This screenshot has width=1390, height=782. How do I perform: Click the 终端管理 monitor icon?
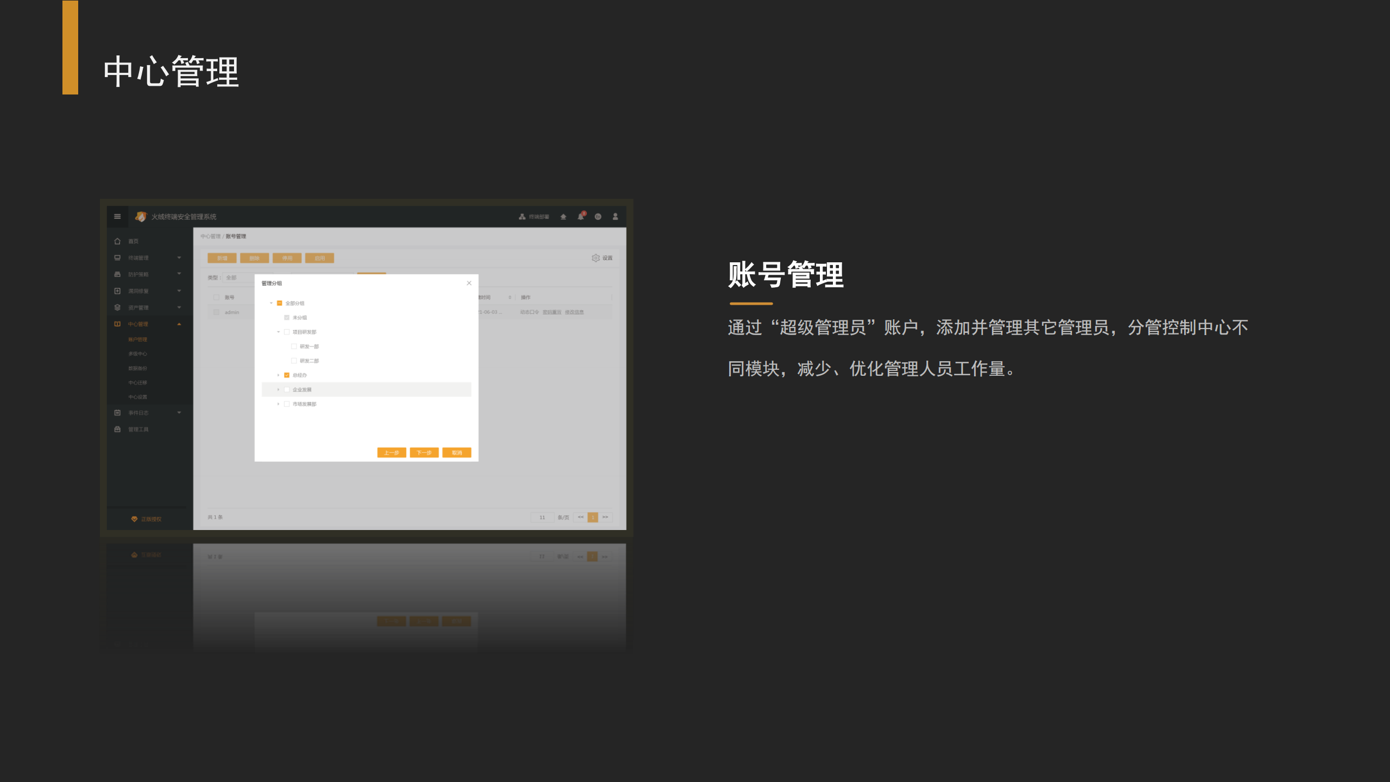(x=116, y=258)
